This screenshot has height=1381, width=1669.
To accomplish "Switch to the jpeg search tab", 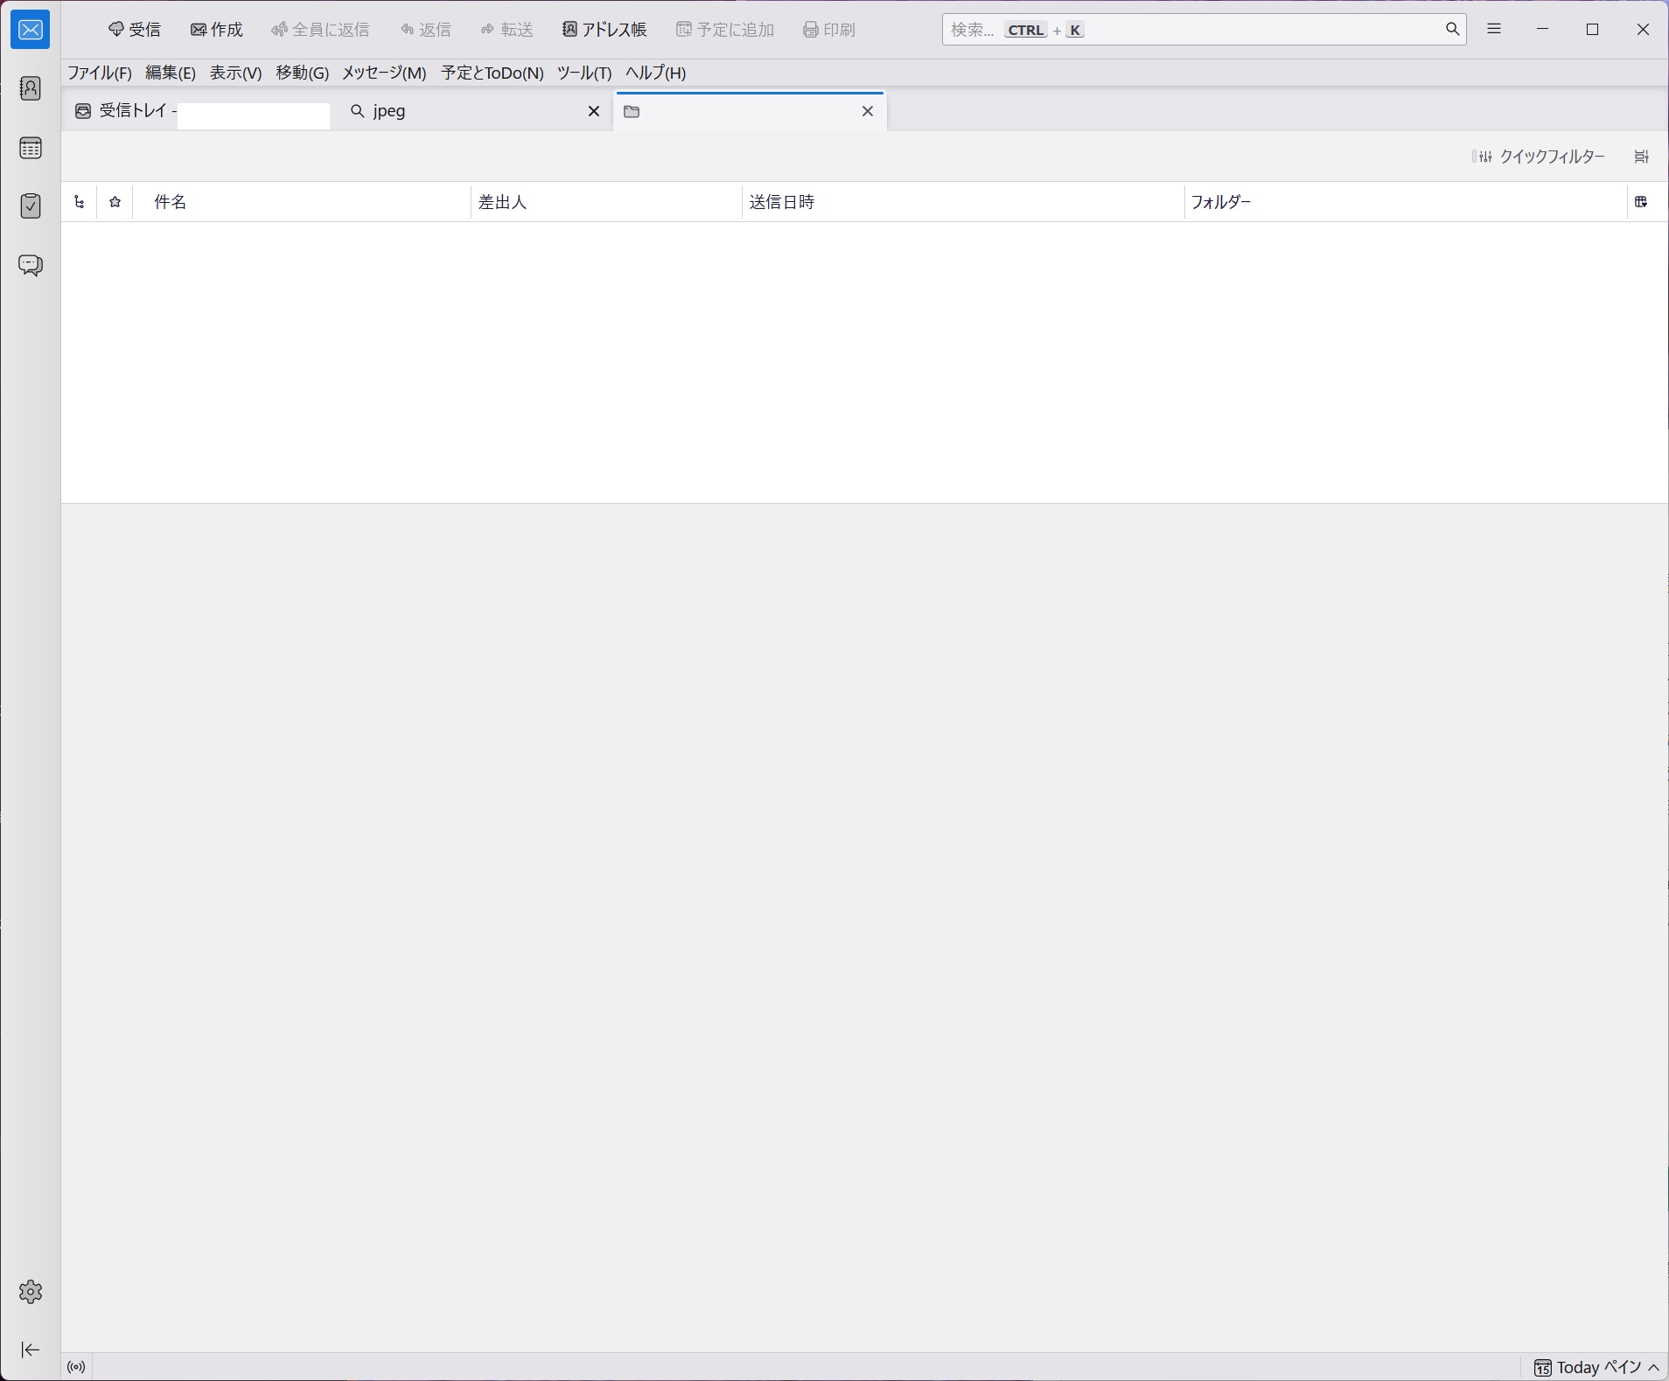I will click(x=464, y=111).
